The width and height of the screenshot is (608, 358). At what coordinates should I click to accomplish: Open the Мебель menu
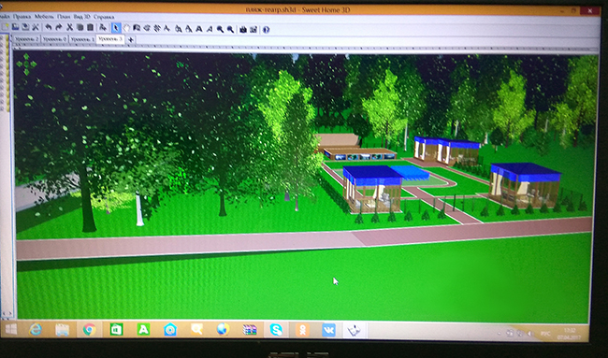tap(44, 17)
